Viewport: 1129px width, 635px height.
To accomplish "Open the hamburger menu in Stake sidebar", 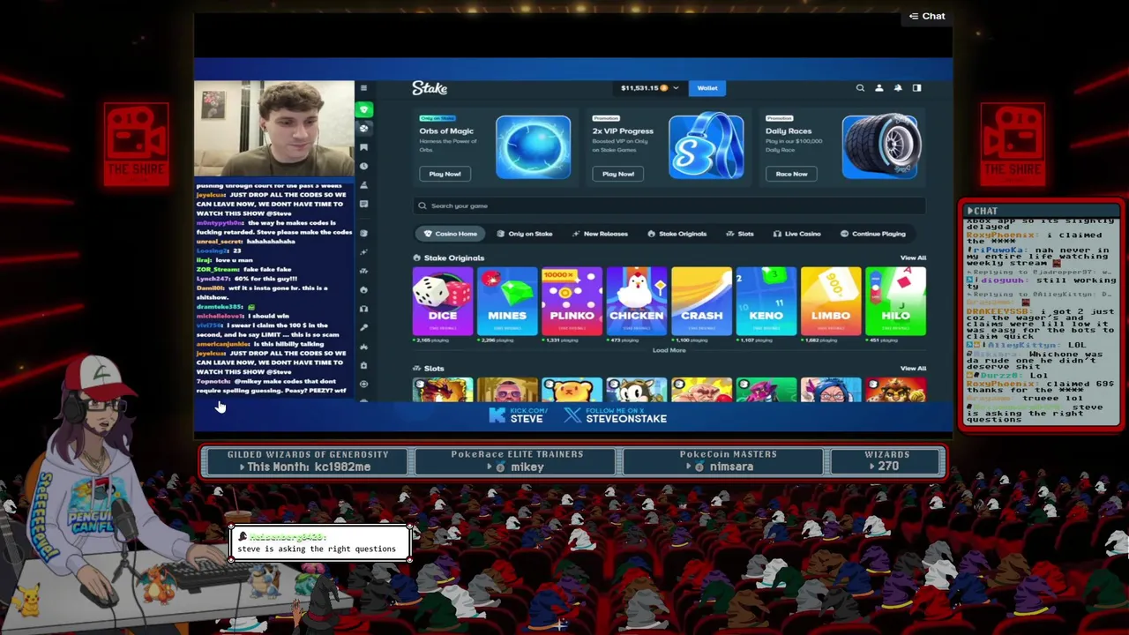I will click(x=363, y=88).
